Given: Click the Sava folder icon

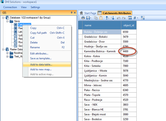Looking at the screenshot, I should click(x=11, y=21).
